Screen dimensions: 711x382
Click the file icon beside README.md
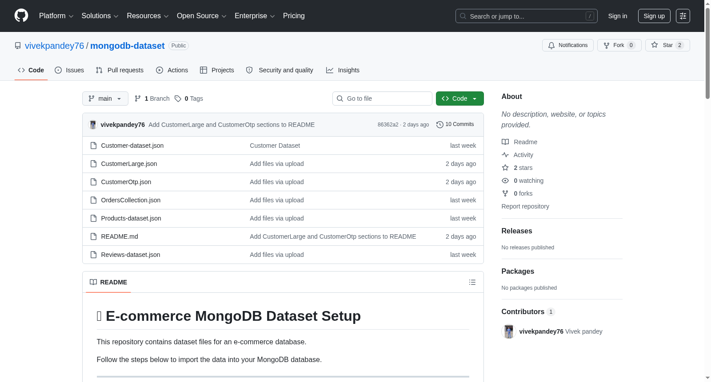click(93, 236)
